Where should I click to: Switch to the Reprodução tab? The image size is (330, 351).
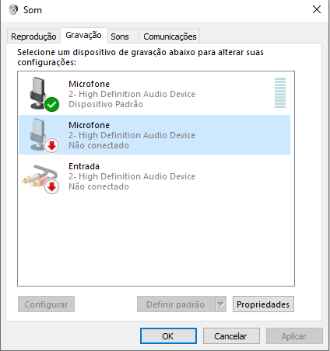(x=33, y=36)
